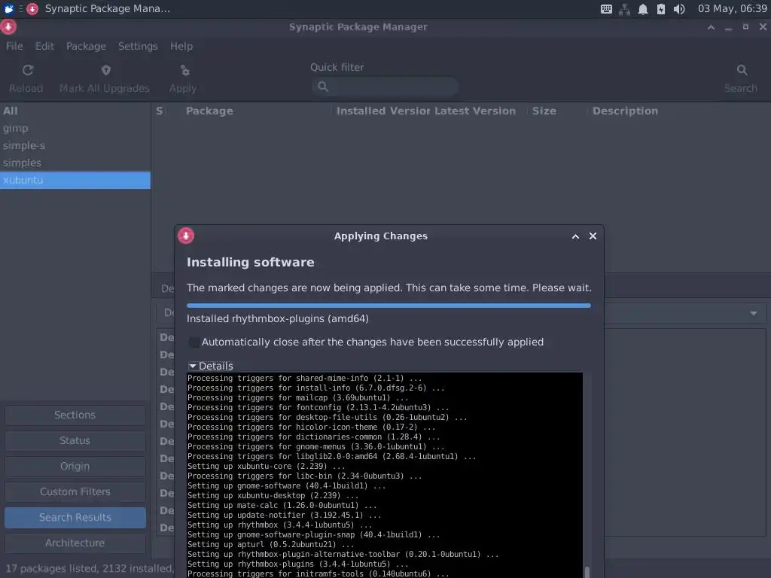Screen dimensions: 771x578
Task: Click the terminal output scrollbar handle
Action: coord(587,572)
